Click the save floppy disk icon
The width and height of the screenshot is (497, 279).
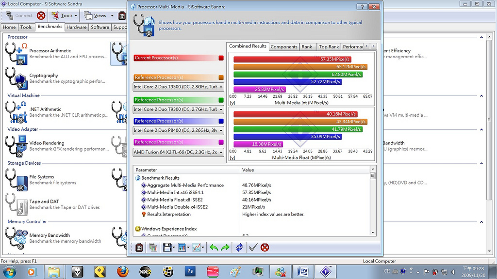click(x=167, y=248)
